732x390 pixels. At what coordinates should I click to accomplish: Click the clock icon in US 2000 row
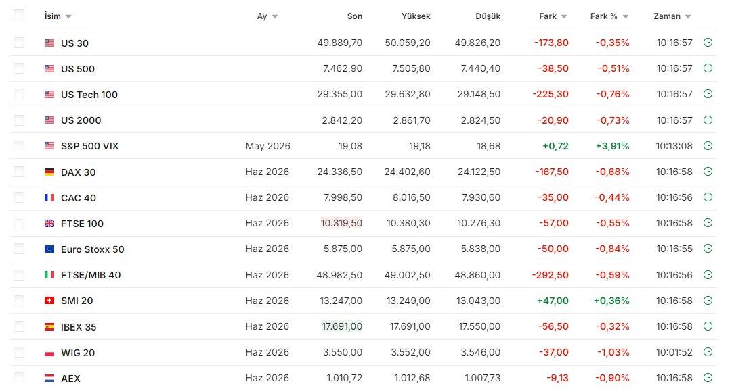pyautogui.click(x=708, y=120)
